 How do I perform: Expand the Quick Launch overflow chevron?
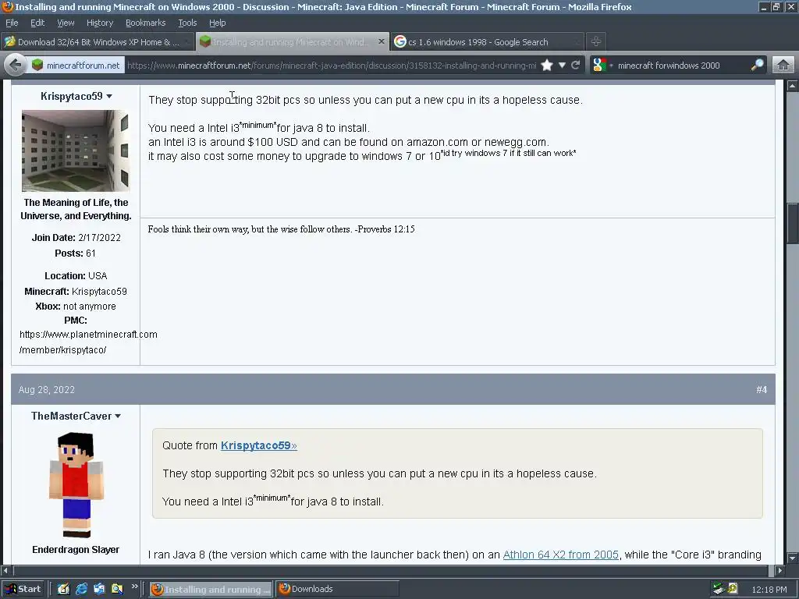[134, 587]
